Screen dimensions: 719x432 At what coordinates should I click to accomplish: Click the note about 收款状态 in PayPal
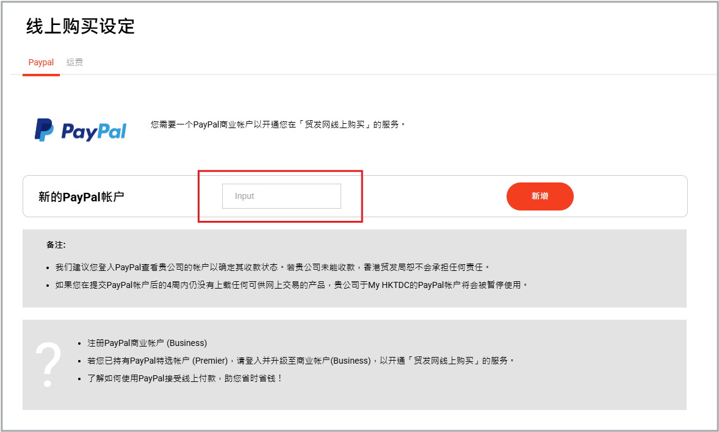[x=272, y=267]
